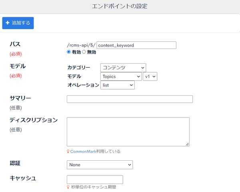This screenshot has width=240, height=192.
Task: Click the lightbulb icon beside CommonMark
Action: [68, 152]
